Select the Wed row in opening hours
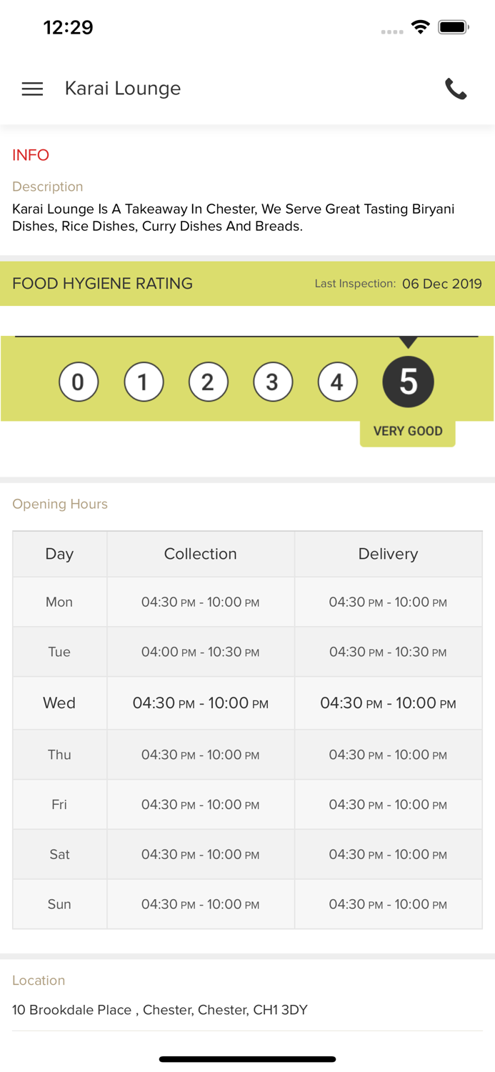This screenshot has width=495, height=1072. (x=59, y=703)
